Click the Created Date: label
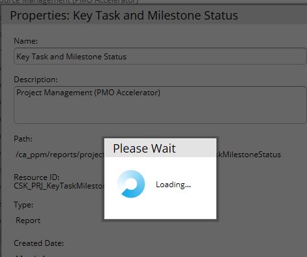Viewport: 307px width, 257px height. point(39,243)
